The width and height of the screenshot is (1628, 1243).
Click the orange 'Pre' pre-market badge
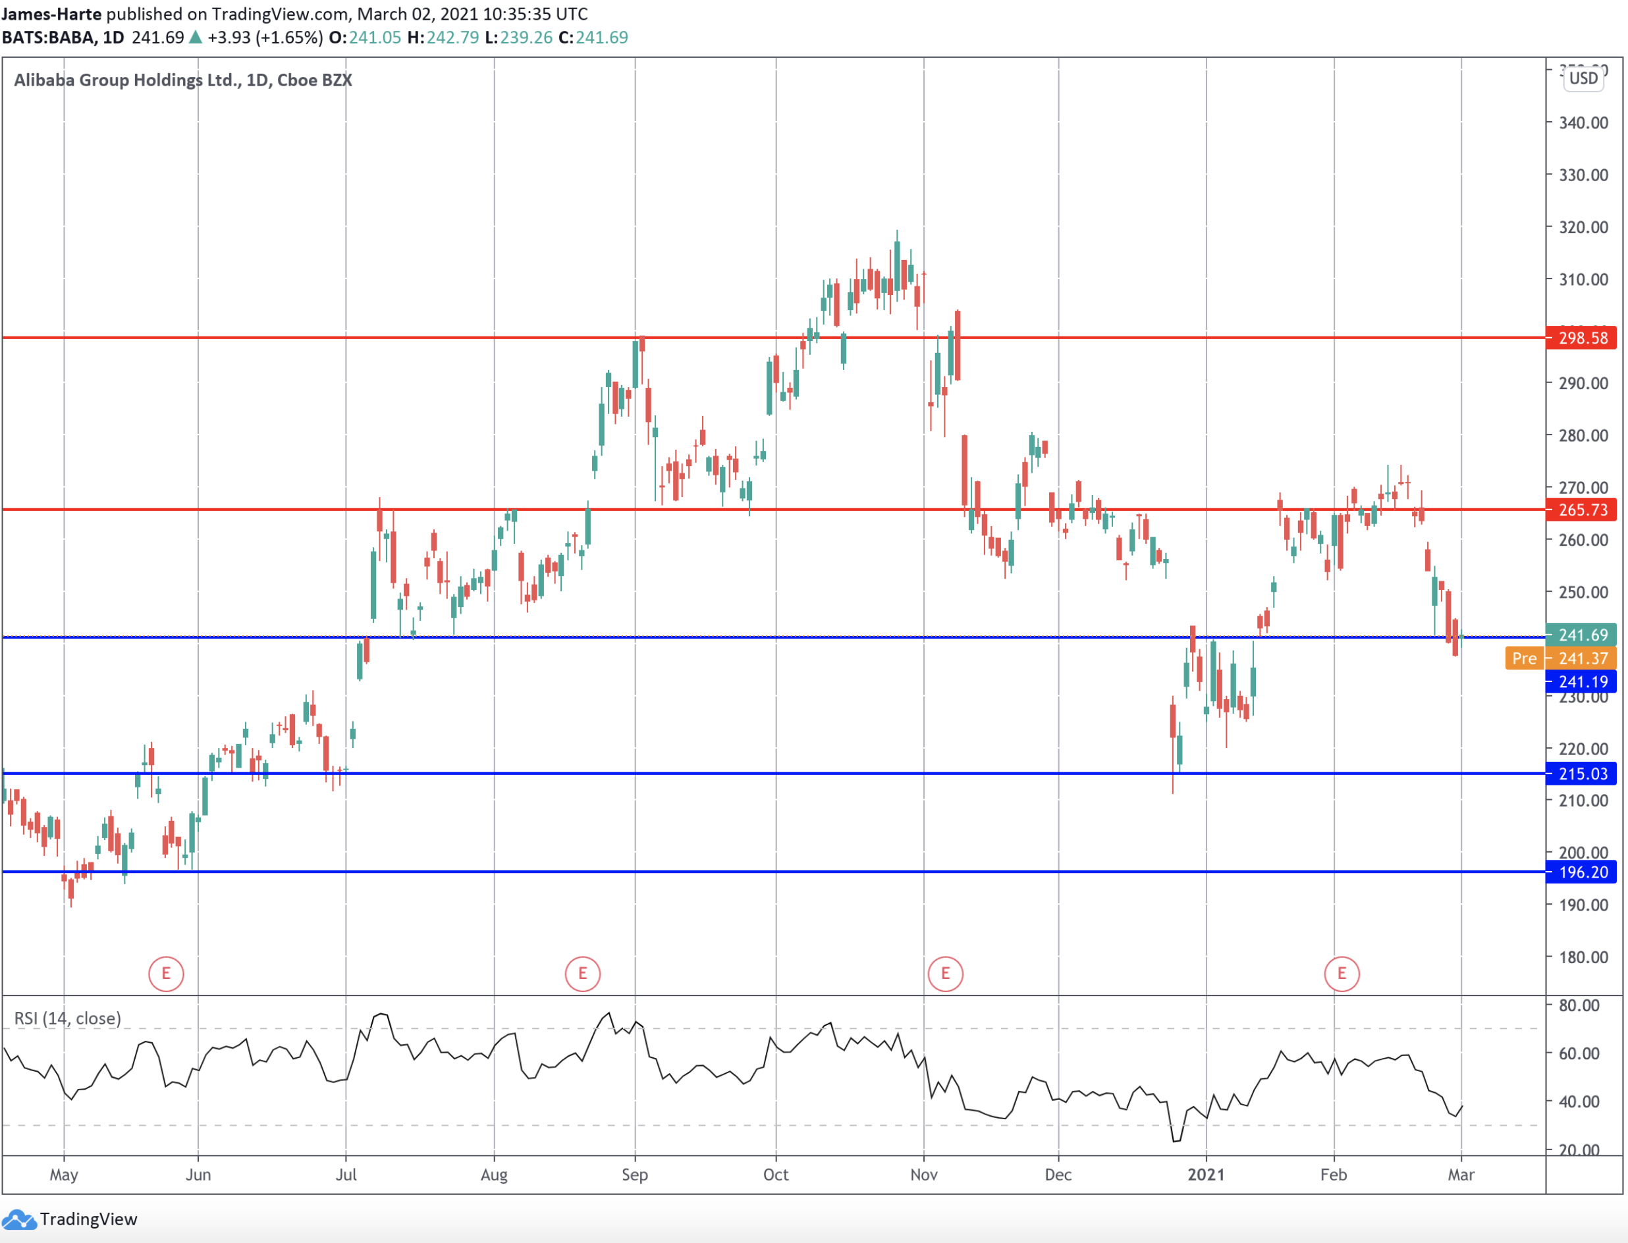tap(1525, 658)
